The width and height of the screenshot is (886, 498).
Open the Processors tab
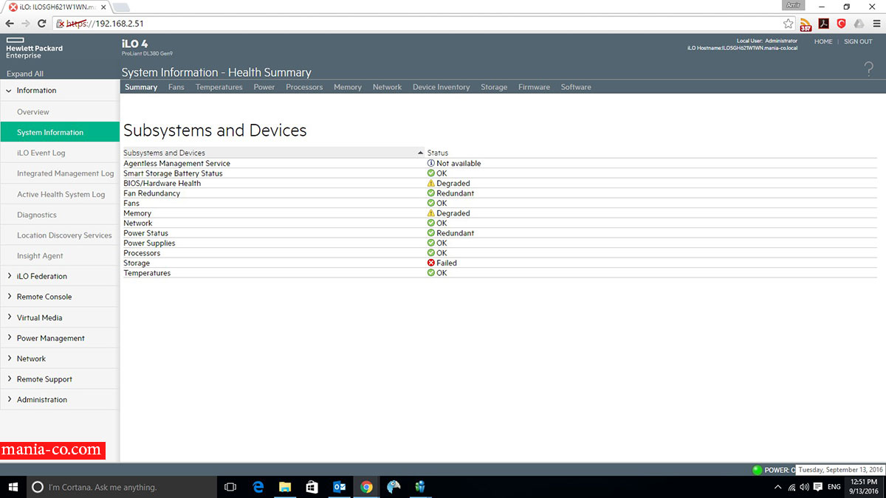[x=304, y=87]
